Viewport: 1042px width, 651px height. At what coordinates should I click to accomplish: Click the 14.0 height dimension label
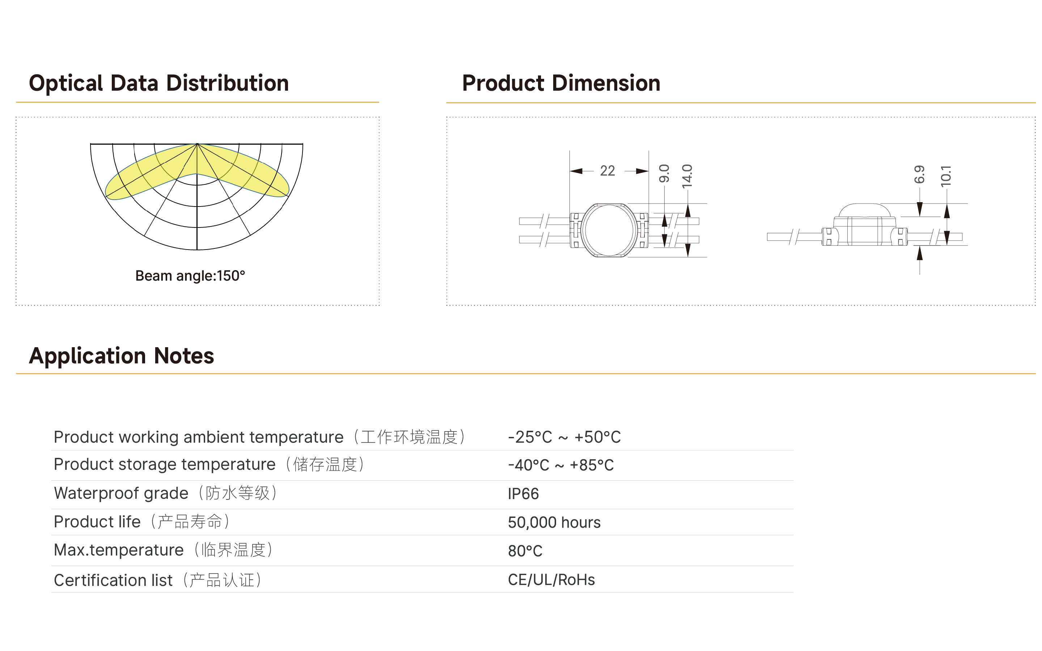(x=687, y=176)
